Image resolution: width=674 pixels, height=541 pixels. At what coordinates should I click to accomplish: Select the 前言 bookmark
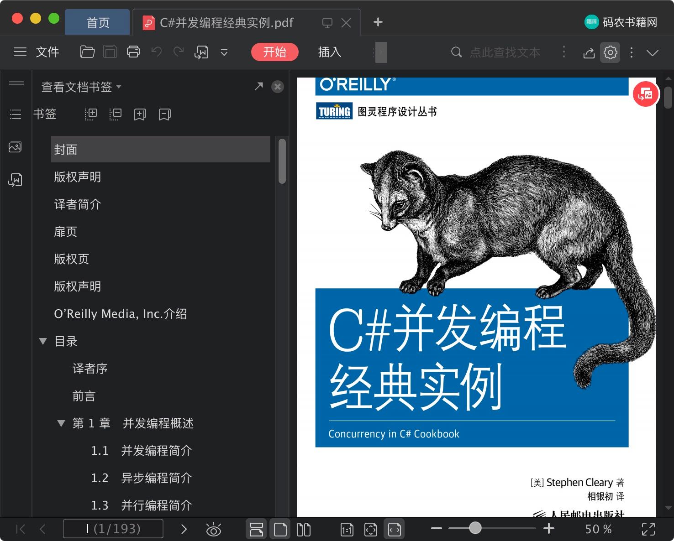coord(84,396)
